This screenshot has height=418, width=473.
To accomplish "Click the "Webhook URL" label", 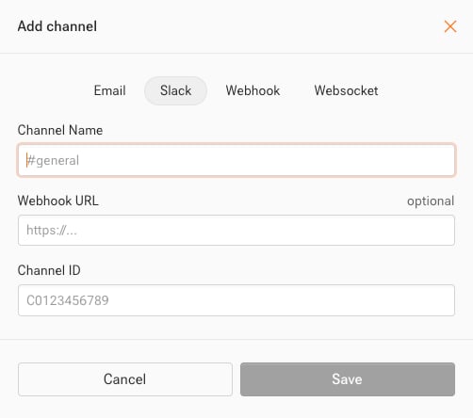I will click(58, 201).
